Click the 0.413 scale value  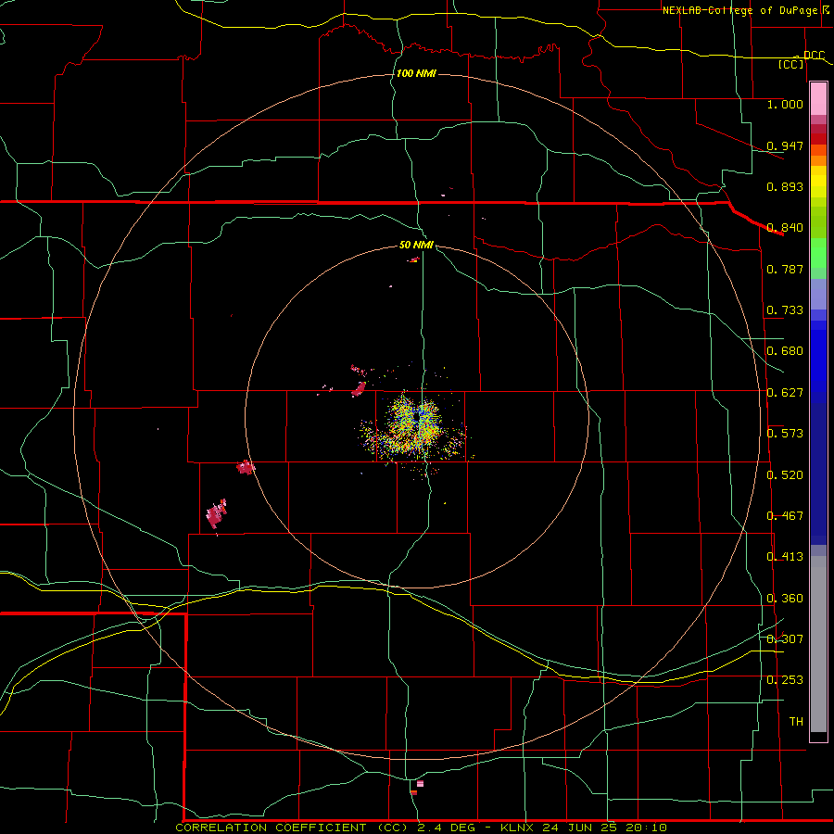click(x=785, y=557)
